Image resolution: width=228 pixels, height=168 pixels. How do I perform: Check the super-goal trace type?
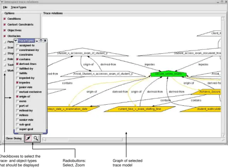(x=17, y=129)
